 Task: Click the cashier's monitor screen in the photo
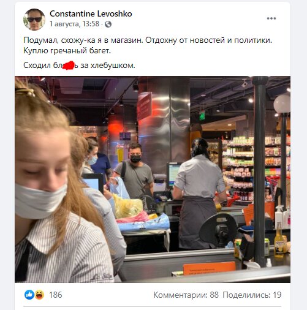(x=173, y=175)
